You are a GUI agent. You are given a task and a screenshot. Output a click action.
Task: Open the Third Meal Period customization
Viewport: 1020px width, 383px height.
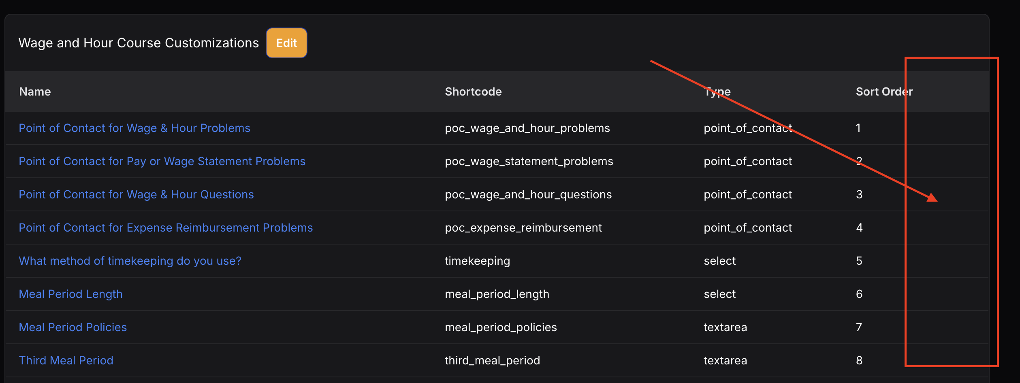(x=66, y=360)
